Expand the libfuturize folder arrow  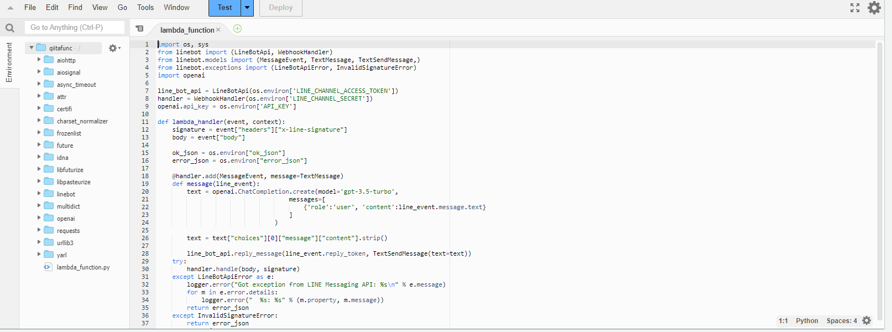(39, 169)
